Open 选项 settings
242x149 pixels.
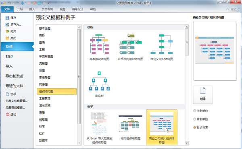click(11, 94)
